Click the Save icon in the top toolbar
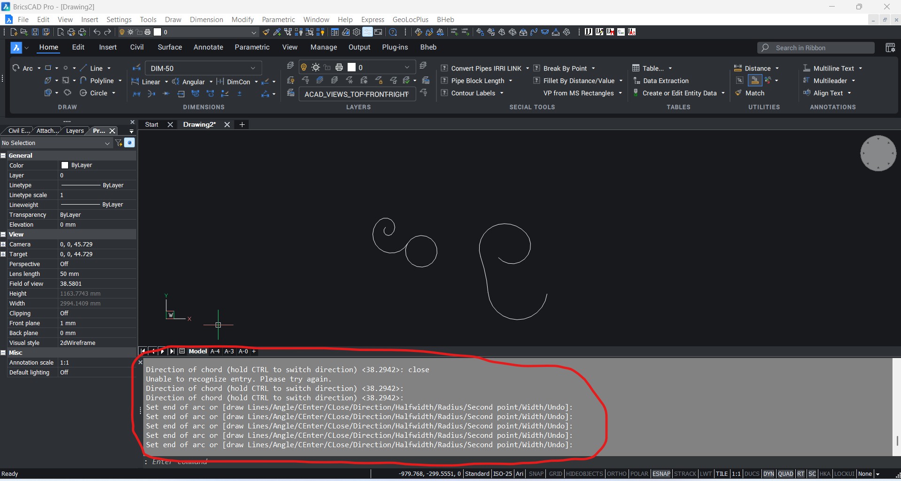The image size is (901, 481). point(35,32)
